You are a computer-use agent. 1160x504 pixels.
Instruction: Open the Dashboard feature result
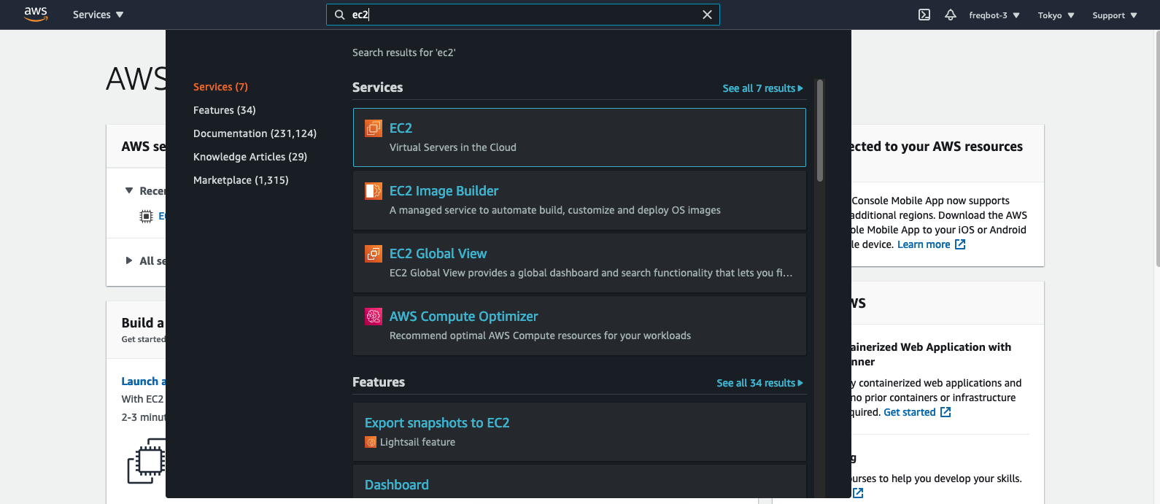coord(397,485)
